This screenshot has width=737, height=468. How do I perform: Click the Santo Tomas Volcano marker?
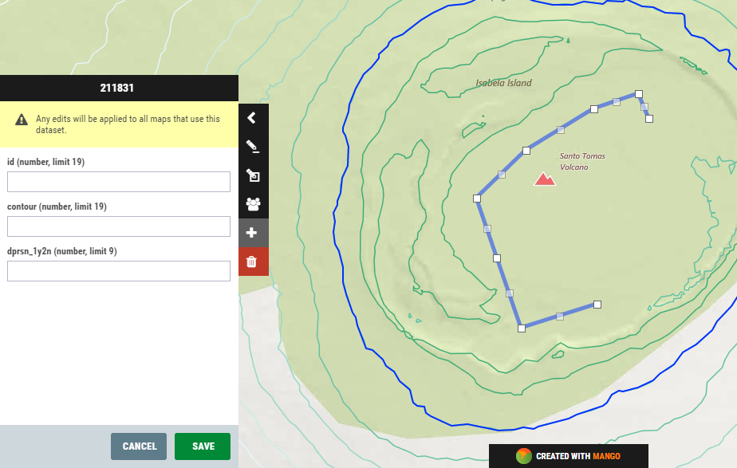pyautogui.click(x=544, y=179)
